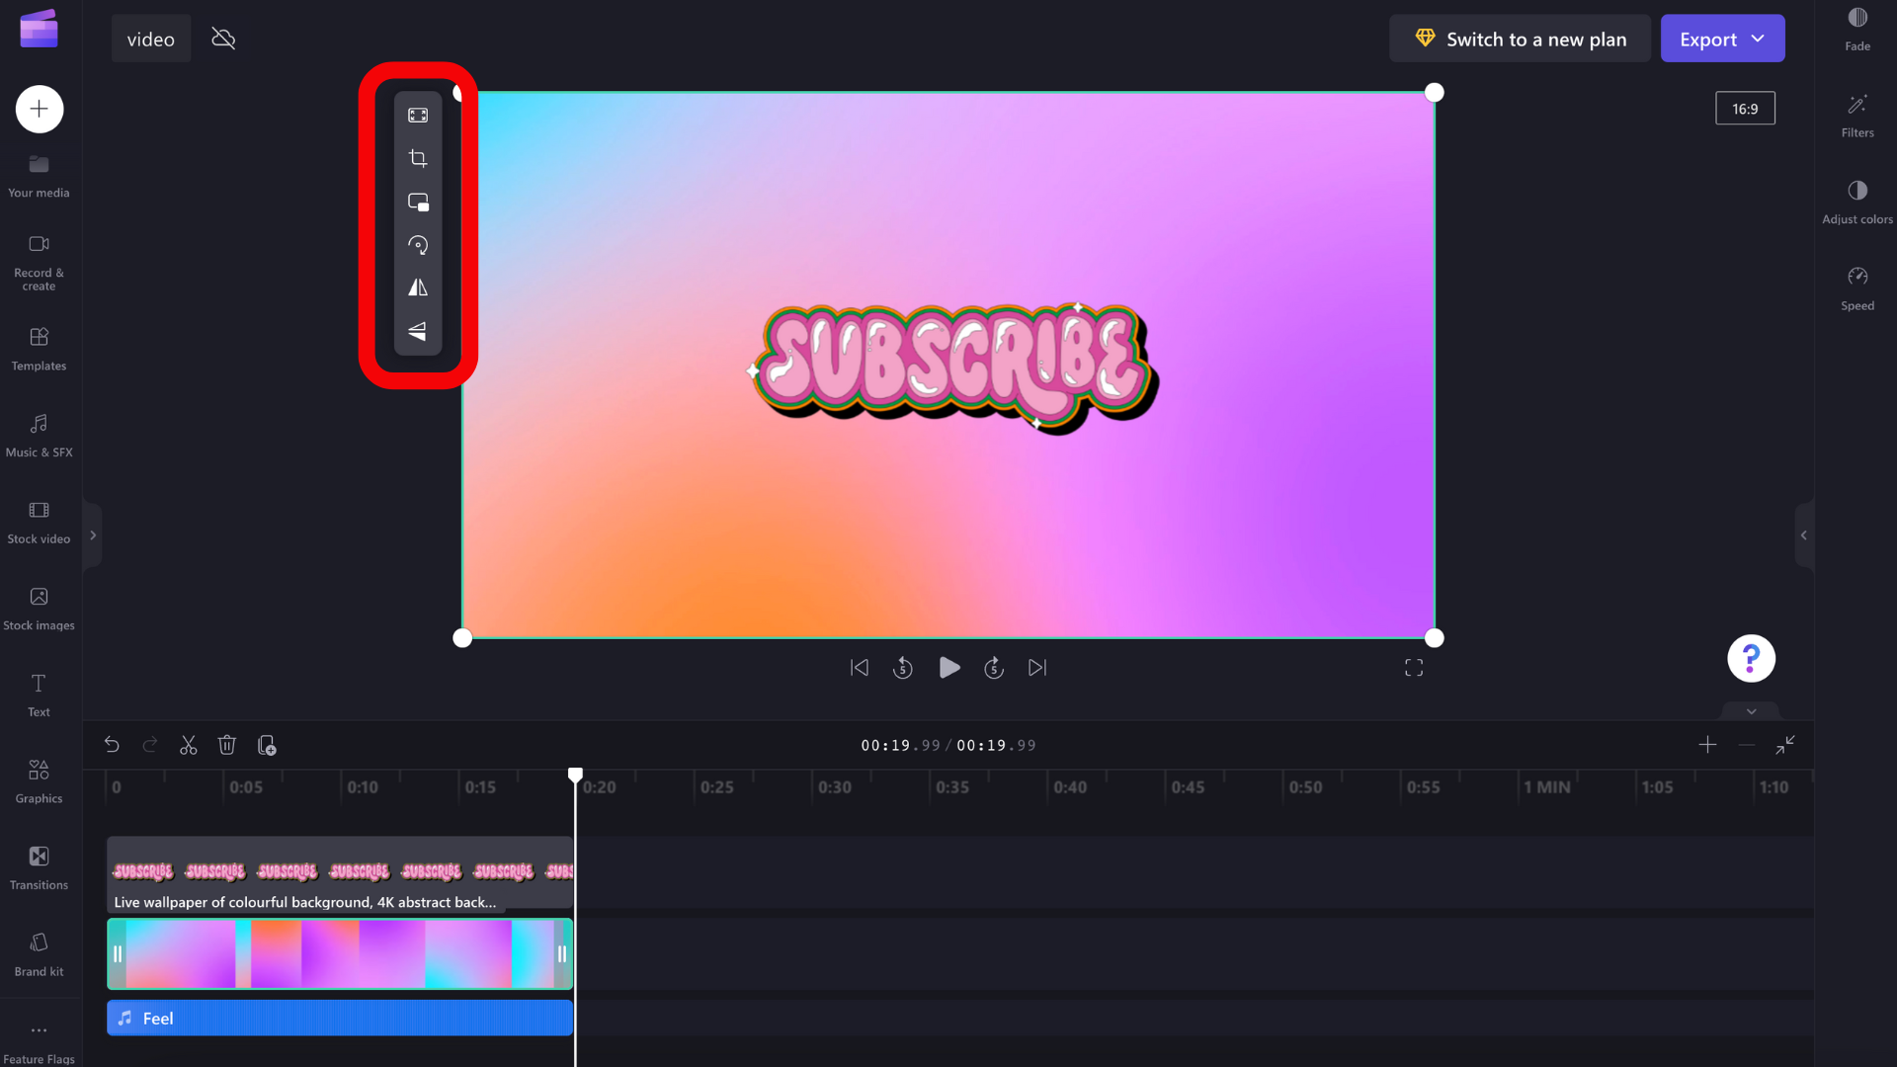The image size is (1897, 1067).
Task: Click the Switch to a new plan button
Action: click(x=1521, y=38)
